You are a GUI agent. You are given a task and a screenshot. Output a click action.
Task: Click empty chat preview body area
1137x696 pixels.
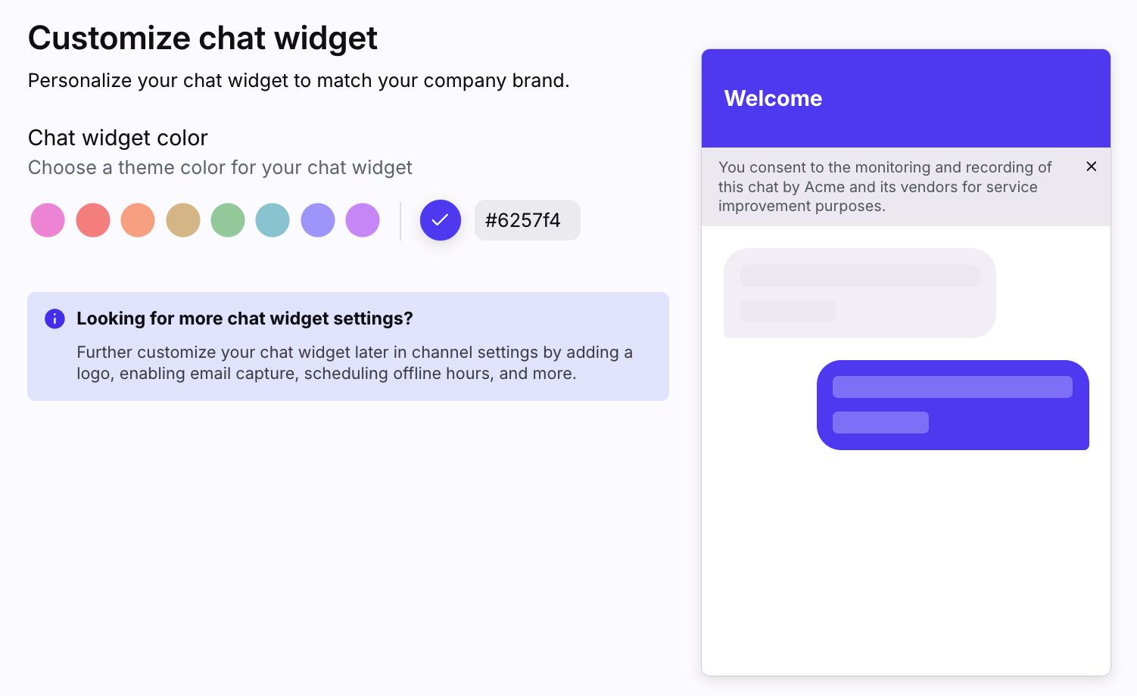pos(906,564)
